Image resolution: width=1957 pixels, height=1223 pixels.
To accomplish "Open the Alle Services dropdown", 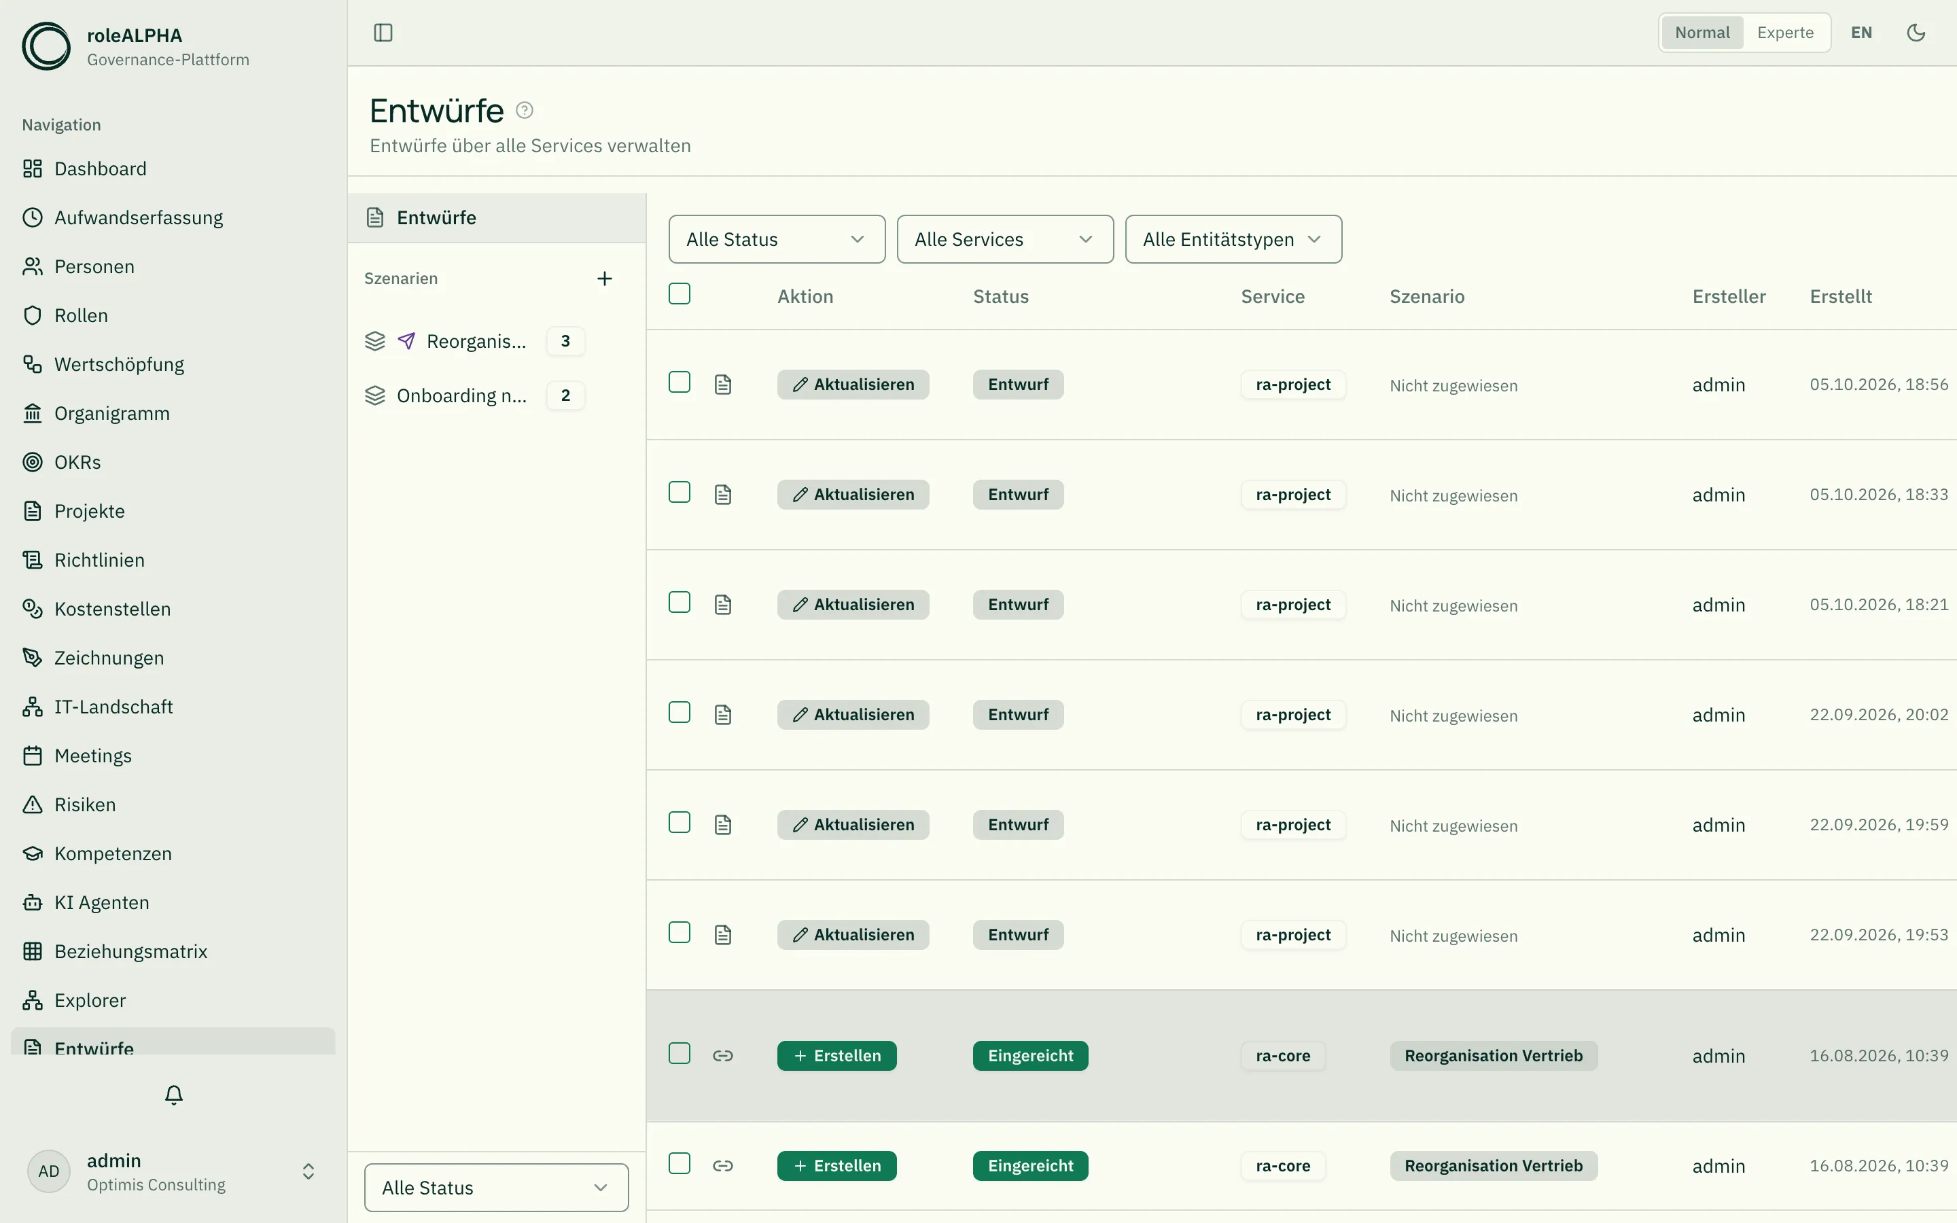I will point(1004,239).
